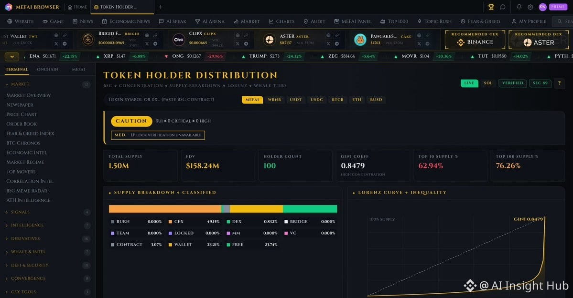573x298 pixels.
Task: Click the ClipX token logo
Action: [x=179, y=40]
